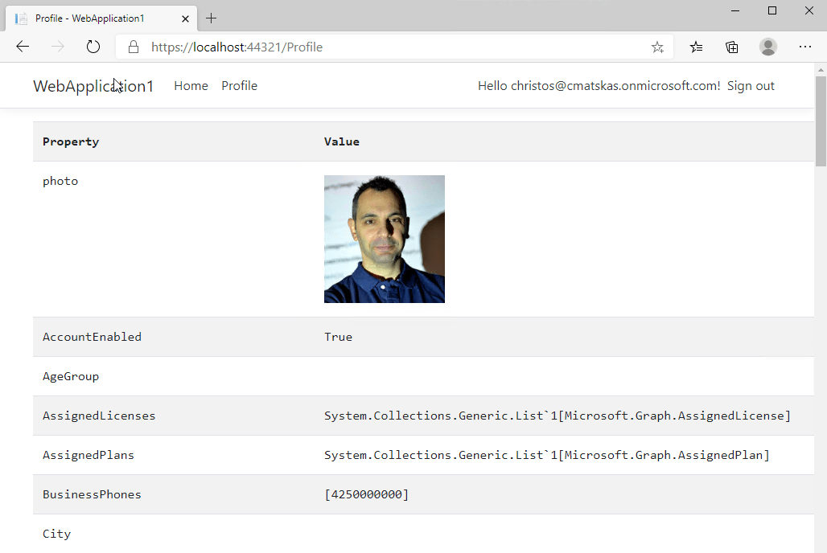Click the browser back arrow
Screen dimensions: 827x553
23,47
